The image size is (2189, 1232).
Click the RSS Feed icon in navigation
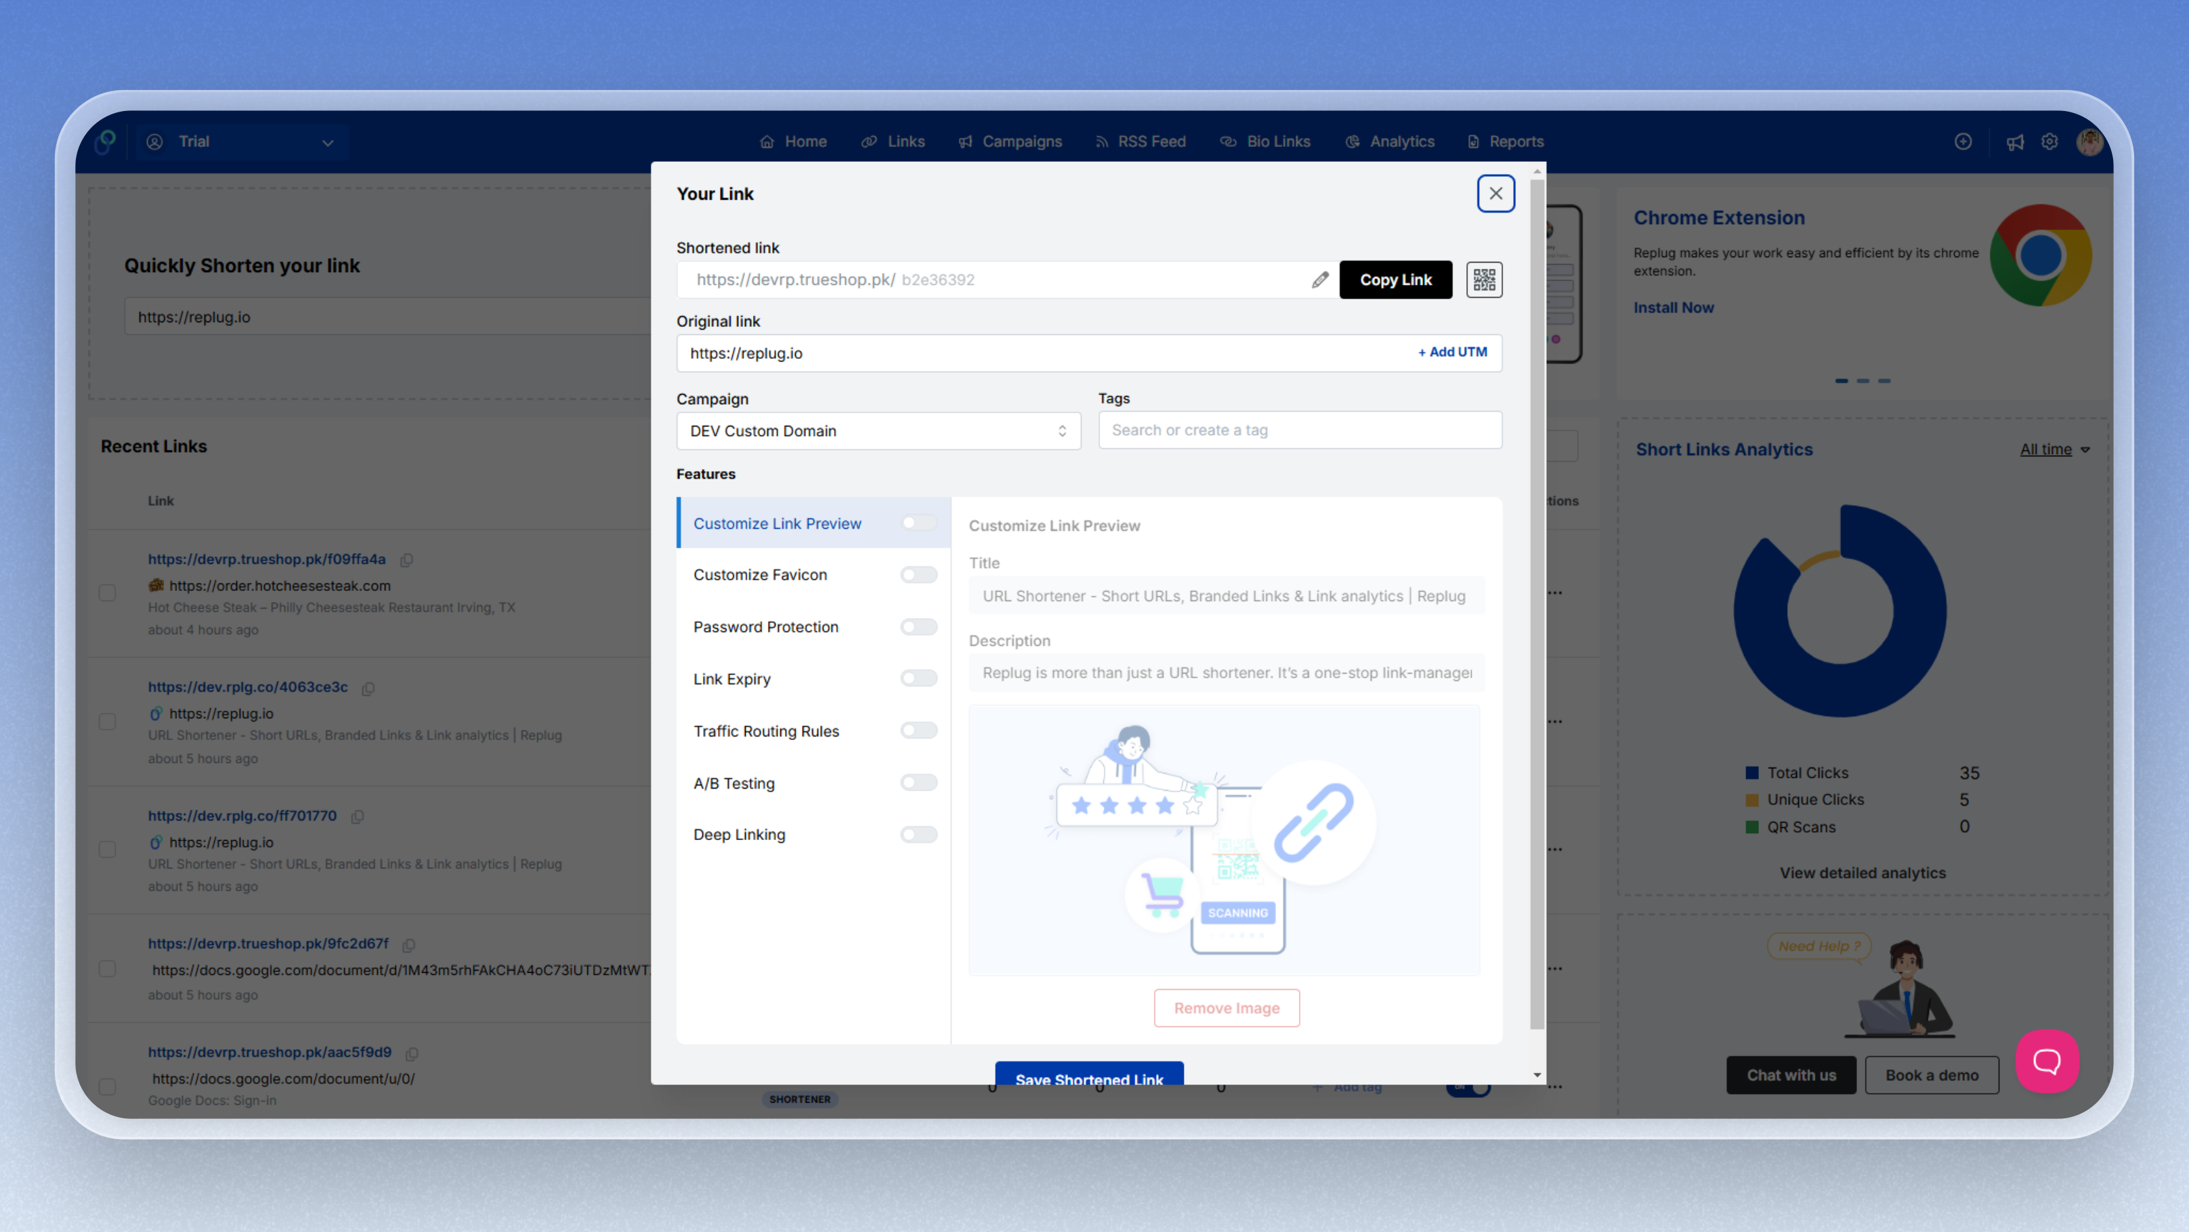[1101, 141]
